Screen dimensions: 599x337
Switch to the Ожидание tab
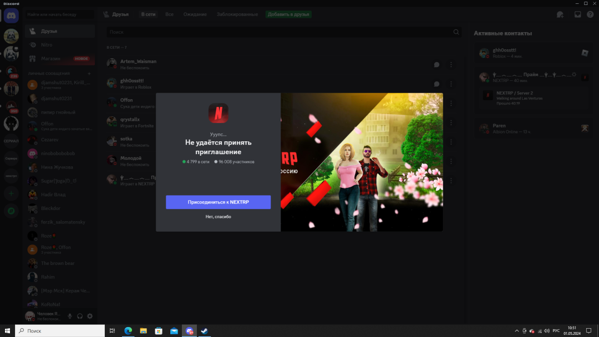pyautogui.click(x=195, y=14)
